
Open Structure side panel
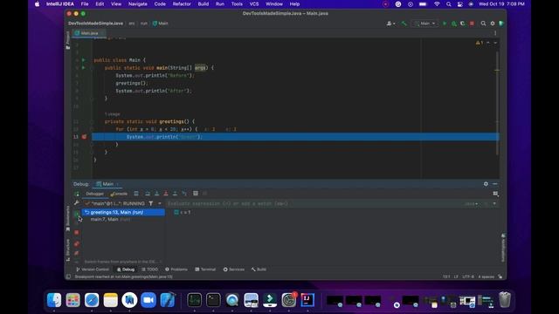(68, 250)
